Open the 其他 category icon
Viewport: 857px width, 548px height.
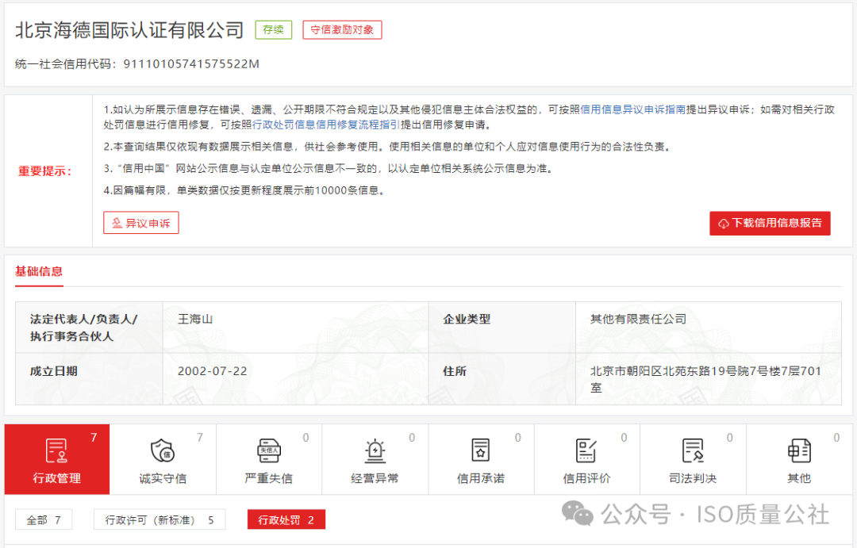[x=799, y=450]
